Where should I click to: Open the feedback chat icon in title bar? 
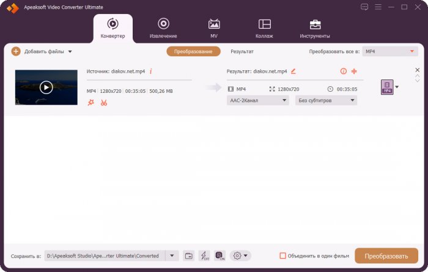tap(364, 7)
